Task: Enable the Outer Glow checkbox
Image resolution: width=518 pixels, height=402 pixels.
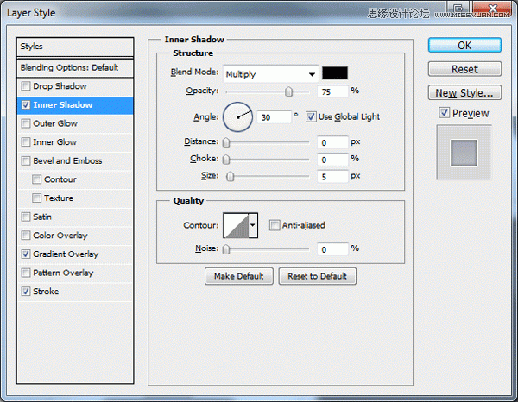Action: click(25, 123)
